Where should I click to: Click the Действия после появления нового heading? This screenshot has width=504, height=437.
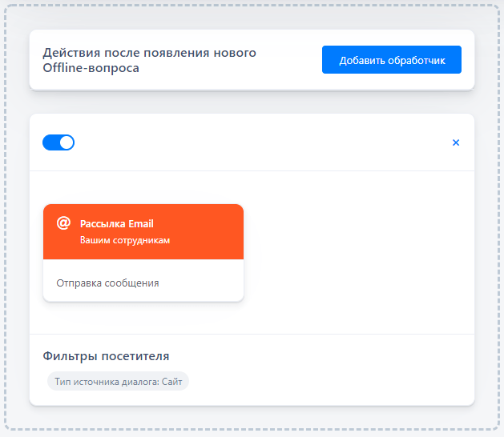150,53
